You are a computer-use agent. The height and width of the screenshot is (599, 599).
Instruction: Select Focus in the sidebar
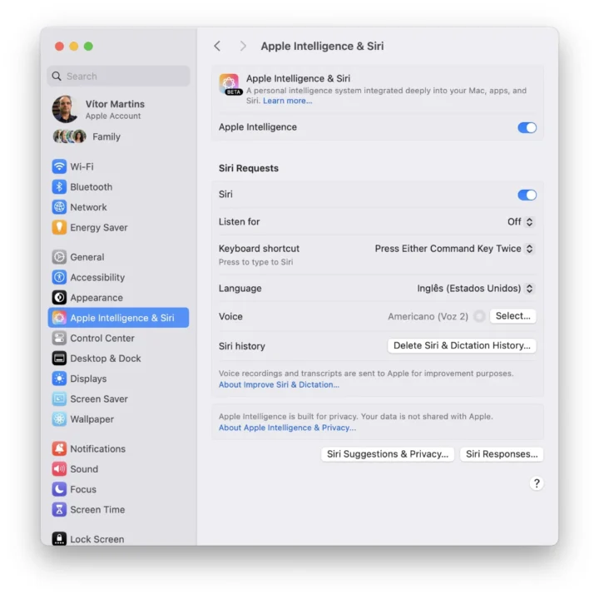(x=118, y=489)
